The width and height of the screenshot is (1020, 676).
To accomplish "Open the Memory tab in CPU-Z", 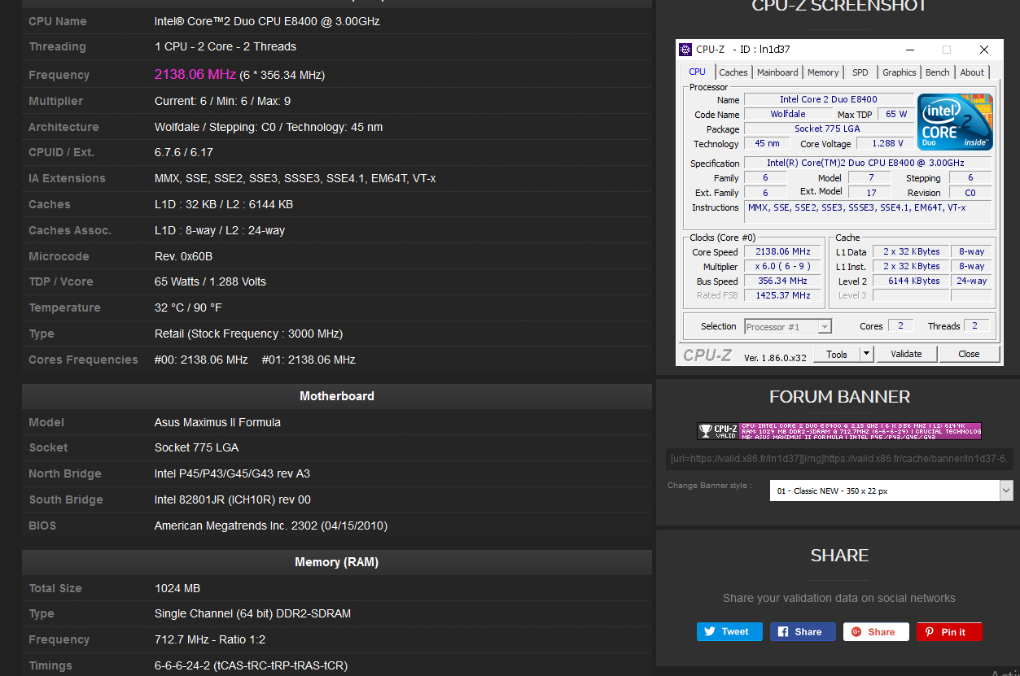I will (x=823, y=72).
